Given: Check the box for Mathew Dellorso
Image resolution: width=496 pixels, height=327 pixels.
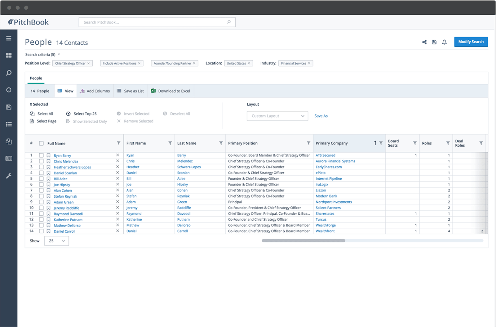Looking at the screenshot, I should click(x=41, y=225).
